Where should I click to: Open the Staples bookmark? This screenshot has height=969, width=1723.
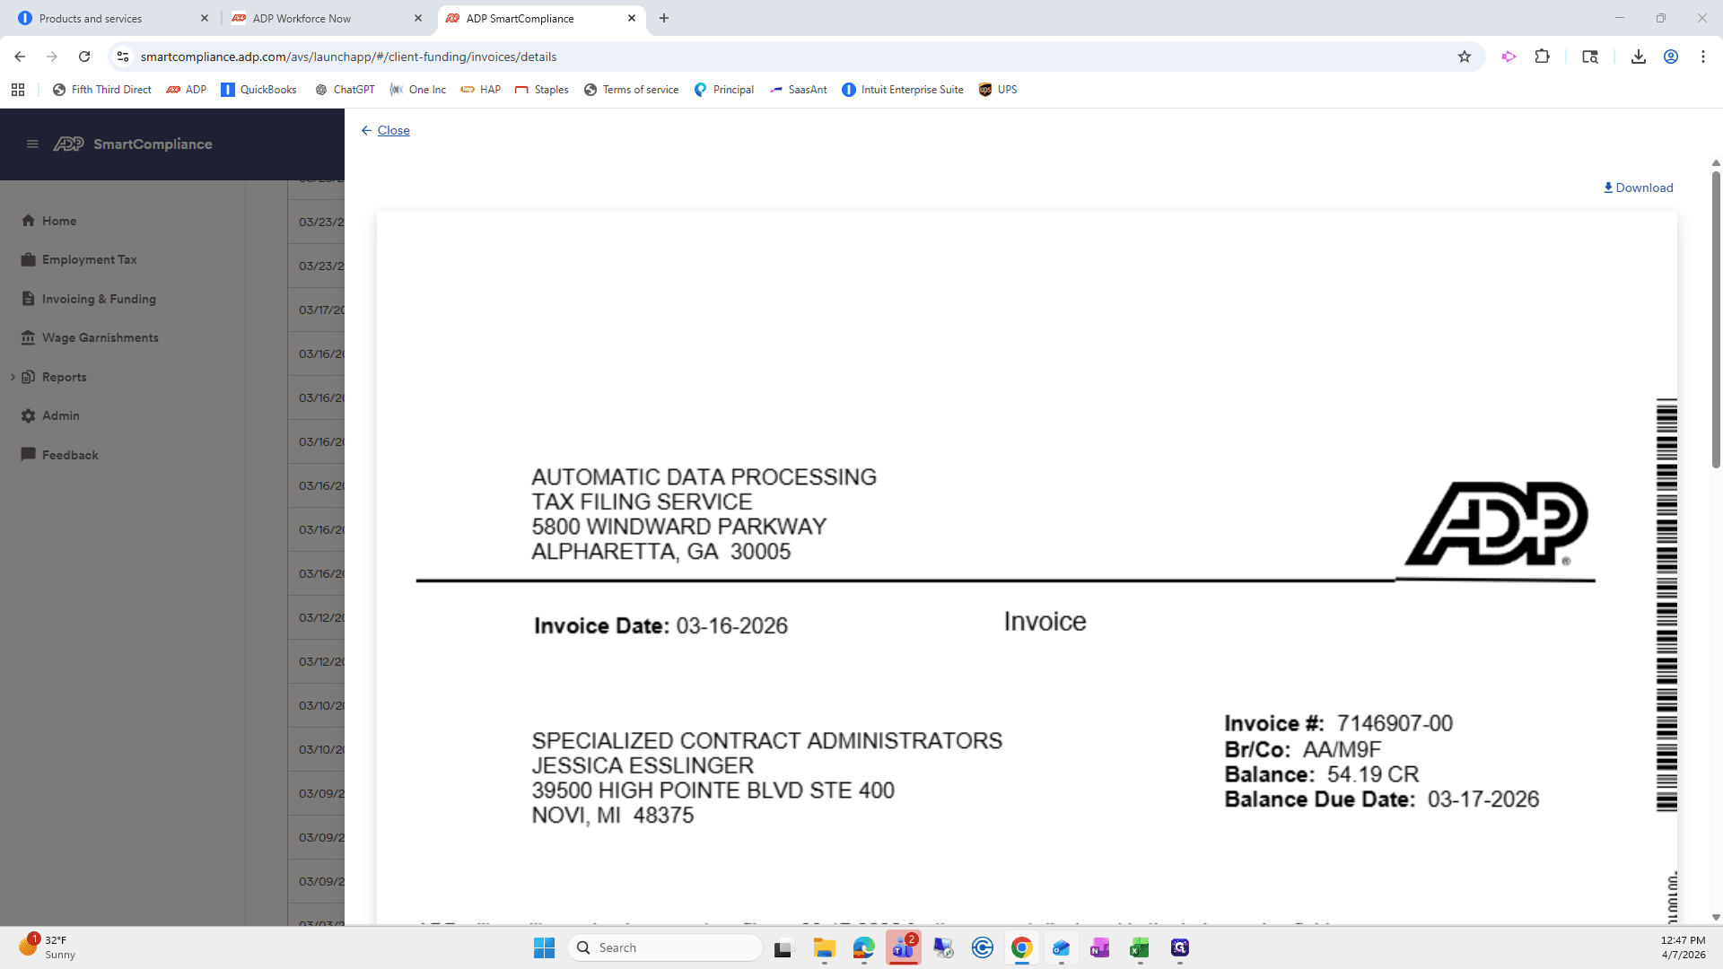pos(542,90)
